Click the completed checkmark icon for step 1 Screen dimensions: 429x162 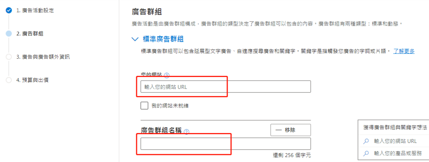coord(9,10)
